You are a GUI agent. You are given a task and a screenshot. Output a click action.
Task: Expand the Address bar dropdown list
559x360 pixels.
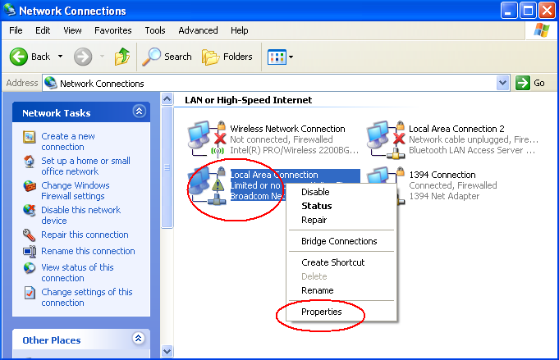click(x=503, y=83)
